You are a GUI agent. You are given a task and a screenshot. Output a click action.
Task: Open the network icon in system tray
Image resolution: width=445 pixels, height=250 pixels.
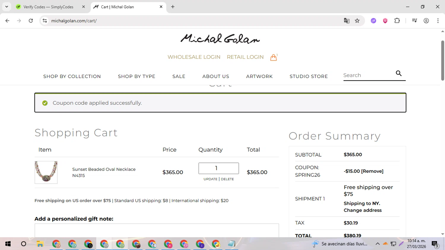pyautogui.click(x=393, y=244)
